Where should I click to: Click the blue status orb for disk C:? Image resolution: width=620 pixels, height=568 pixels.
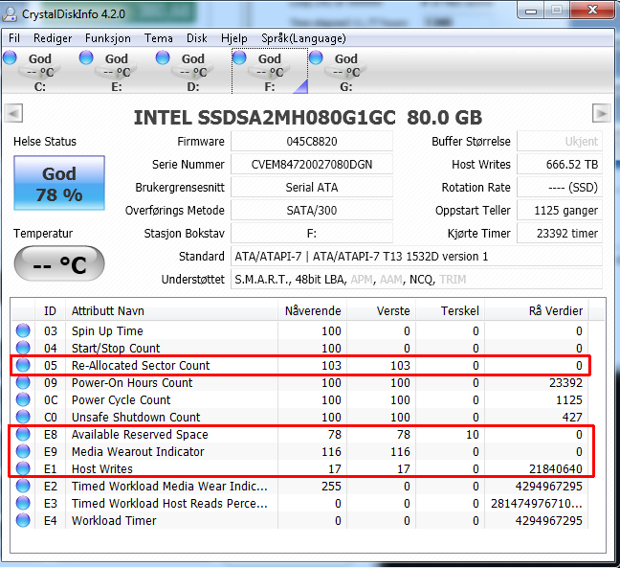[10, 57]
